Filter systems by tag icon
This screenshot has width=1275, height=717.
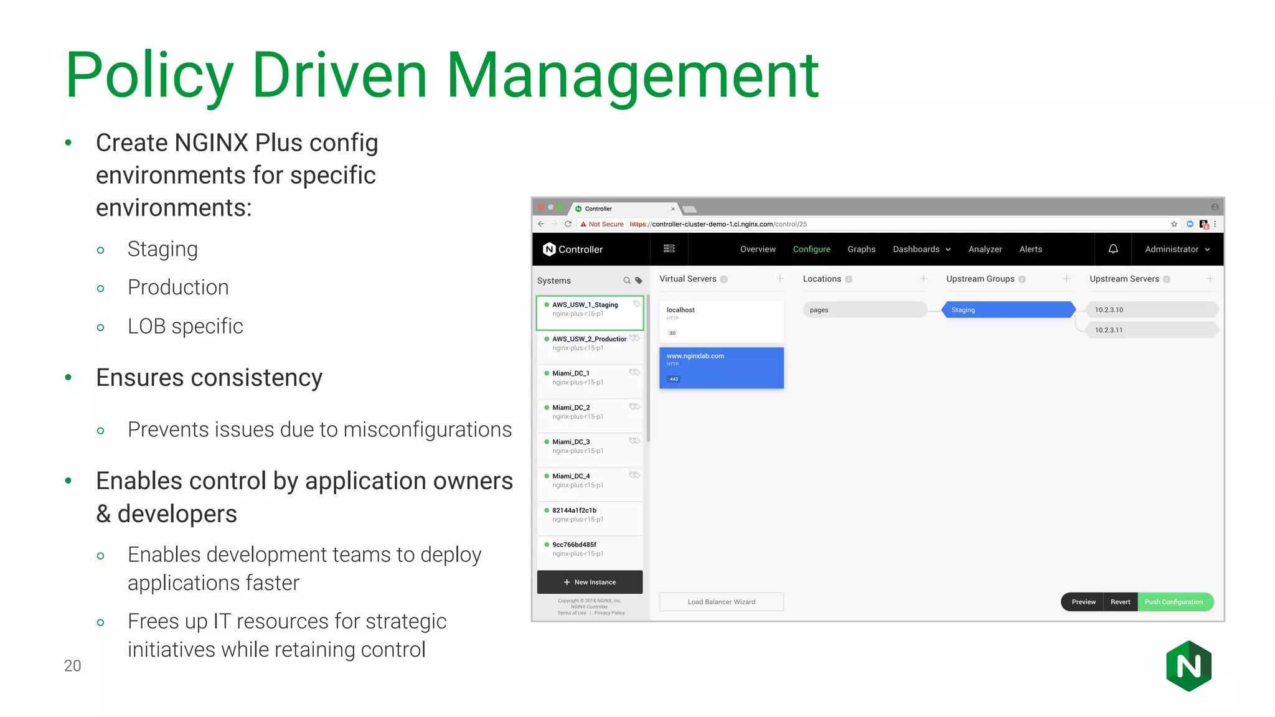[x=639, y=281]
